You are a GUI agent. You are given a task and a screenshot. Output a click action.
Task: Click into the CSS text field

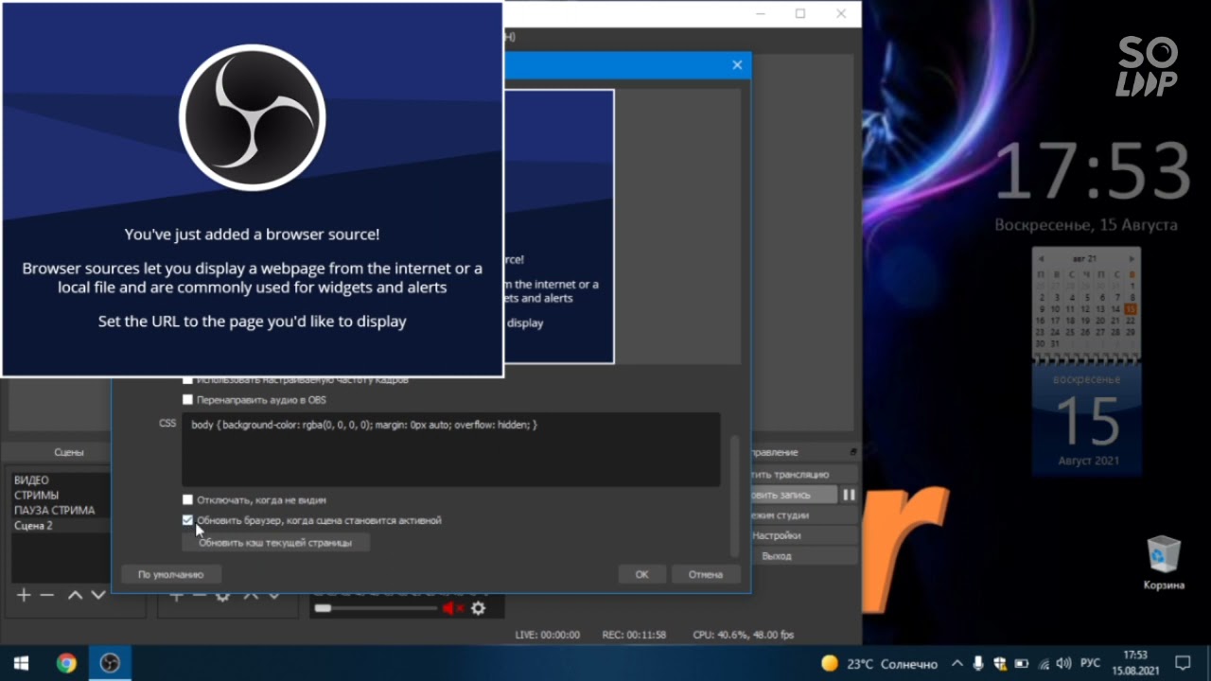[450, 449]
